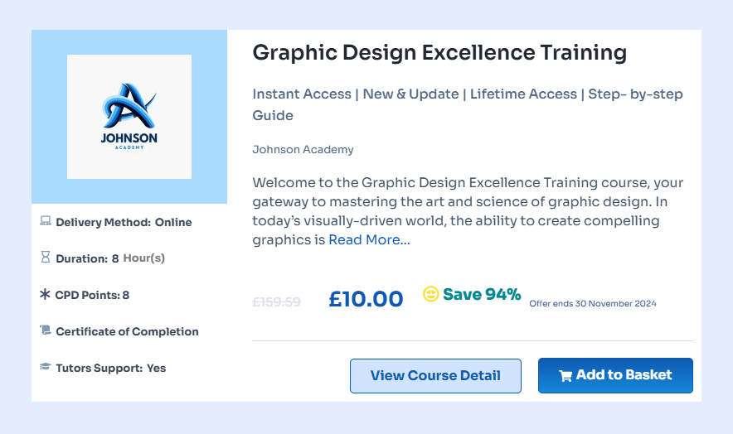Click the yellow smiley face icon
Image resolution: width=733 pixels, height=434 pixels.
(x=430, y=294)
